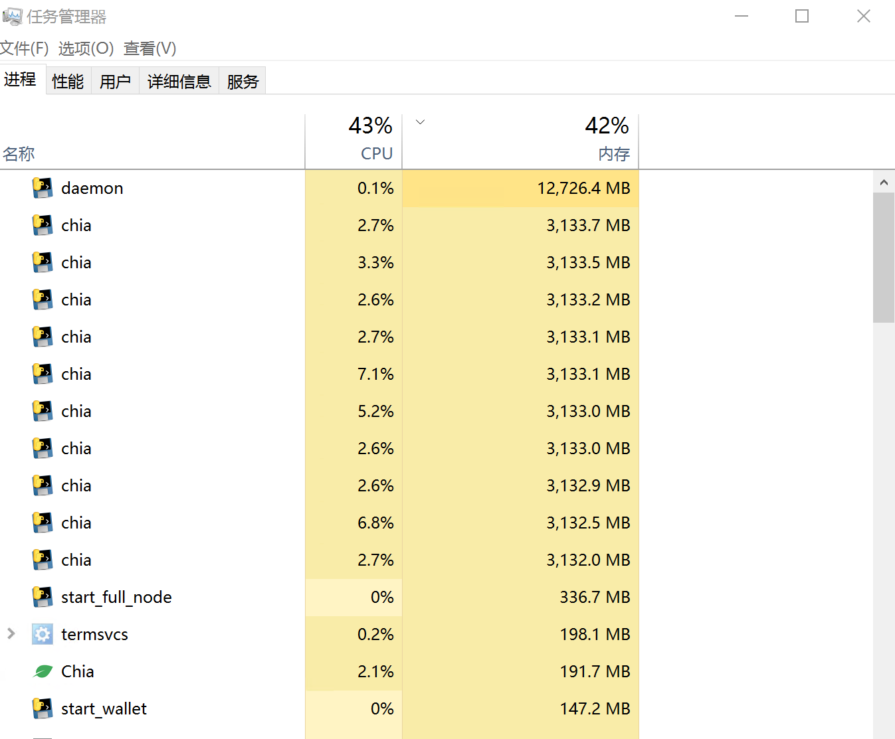
Task: Click the 147.2 MB memory value
Action: click(595, 709)
